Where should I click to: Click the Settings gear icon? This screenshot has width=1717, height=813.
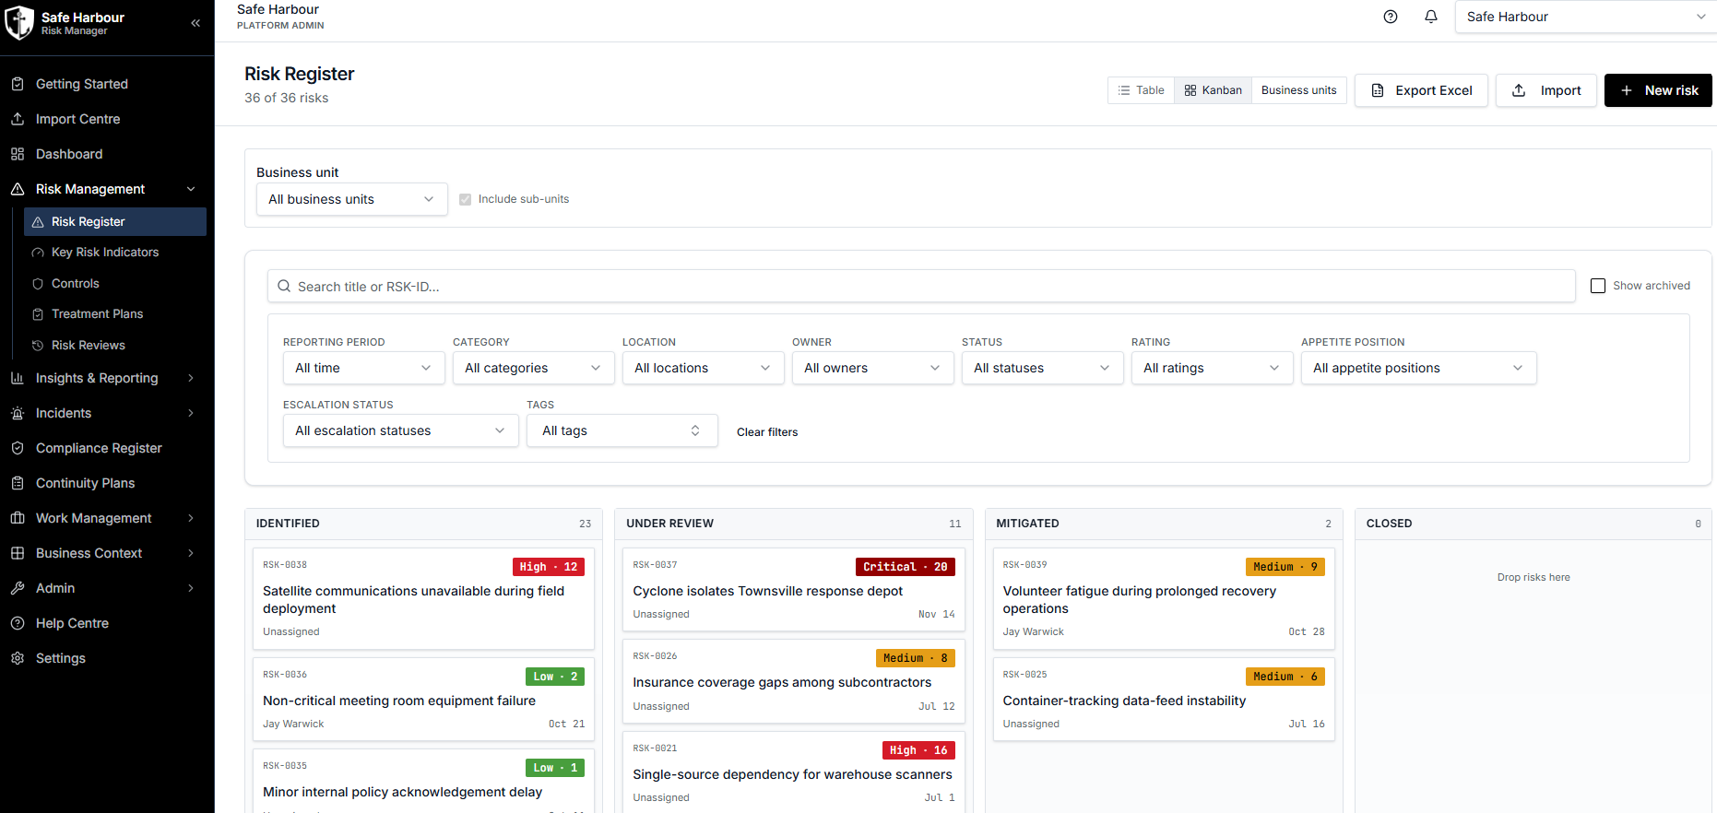(x=18, y=658)
